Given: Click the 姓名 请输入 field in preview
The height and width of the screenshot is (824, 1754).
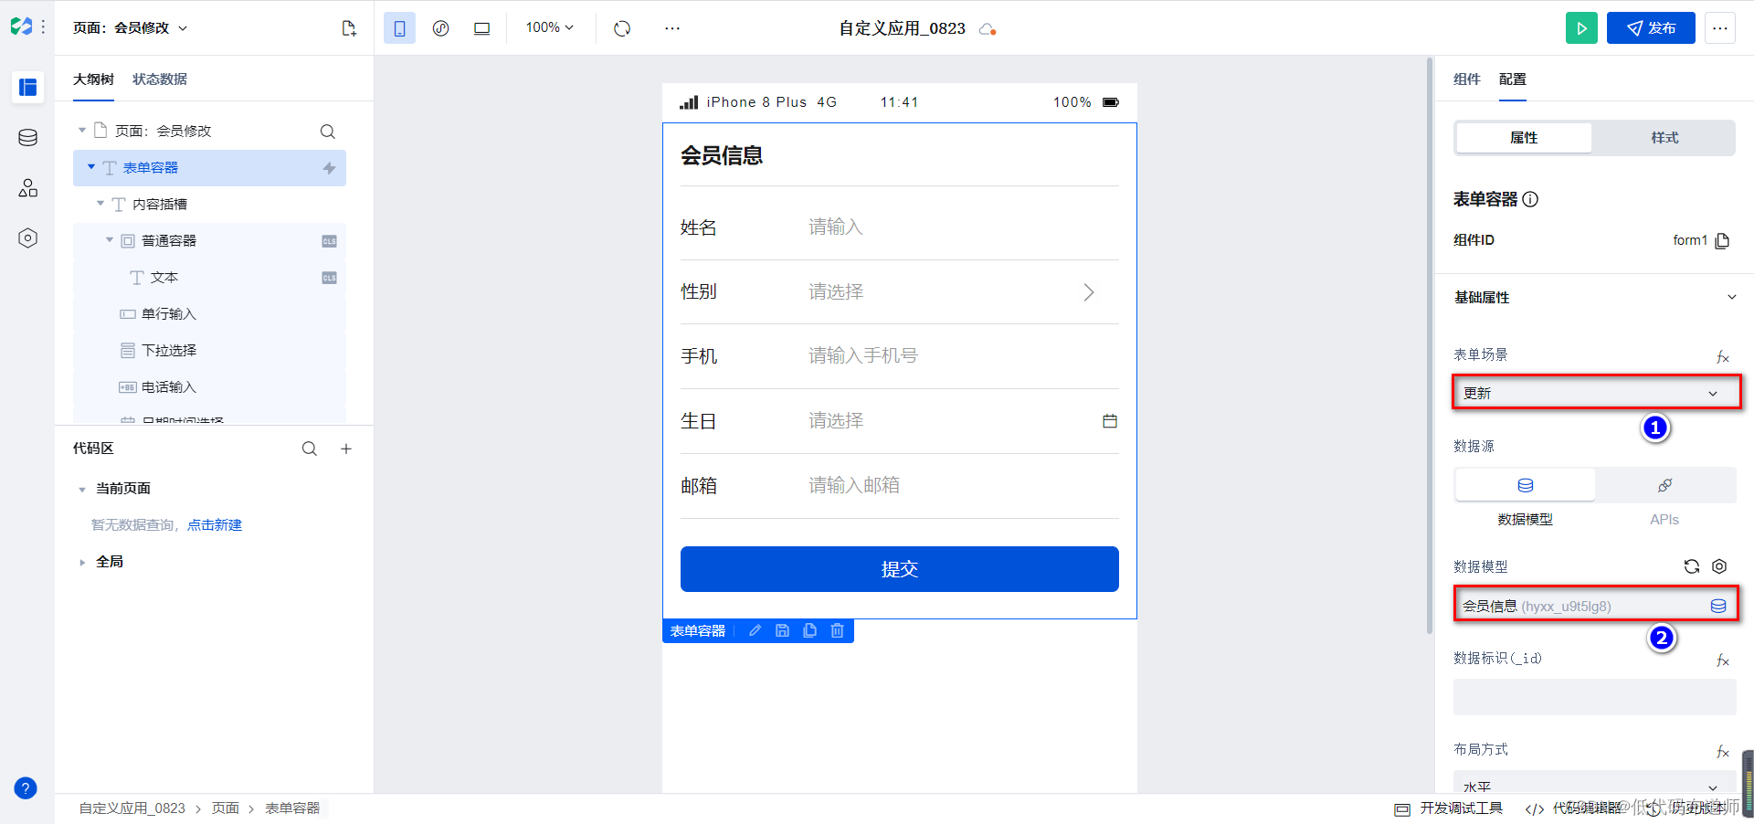Looking at the screenshot, I should 964,227.
